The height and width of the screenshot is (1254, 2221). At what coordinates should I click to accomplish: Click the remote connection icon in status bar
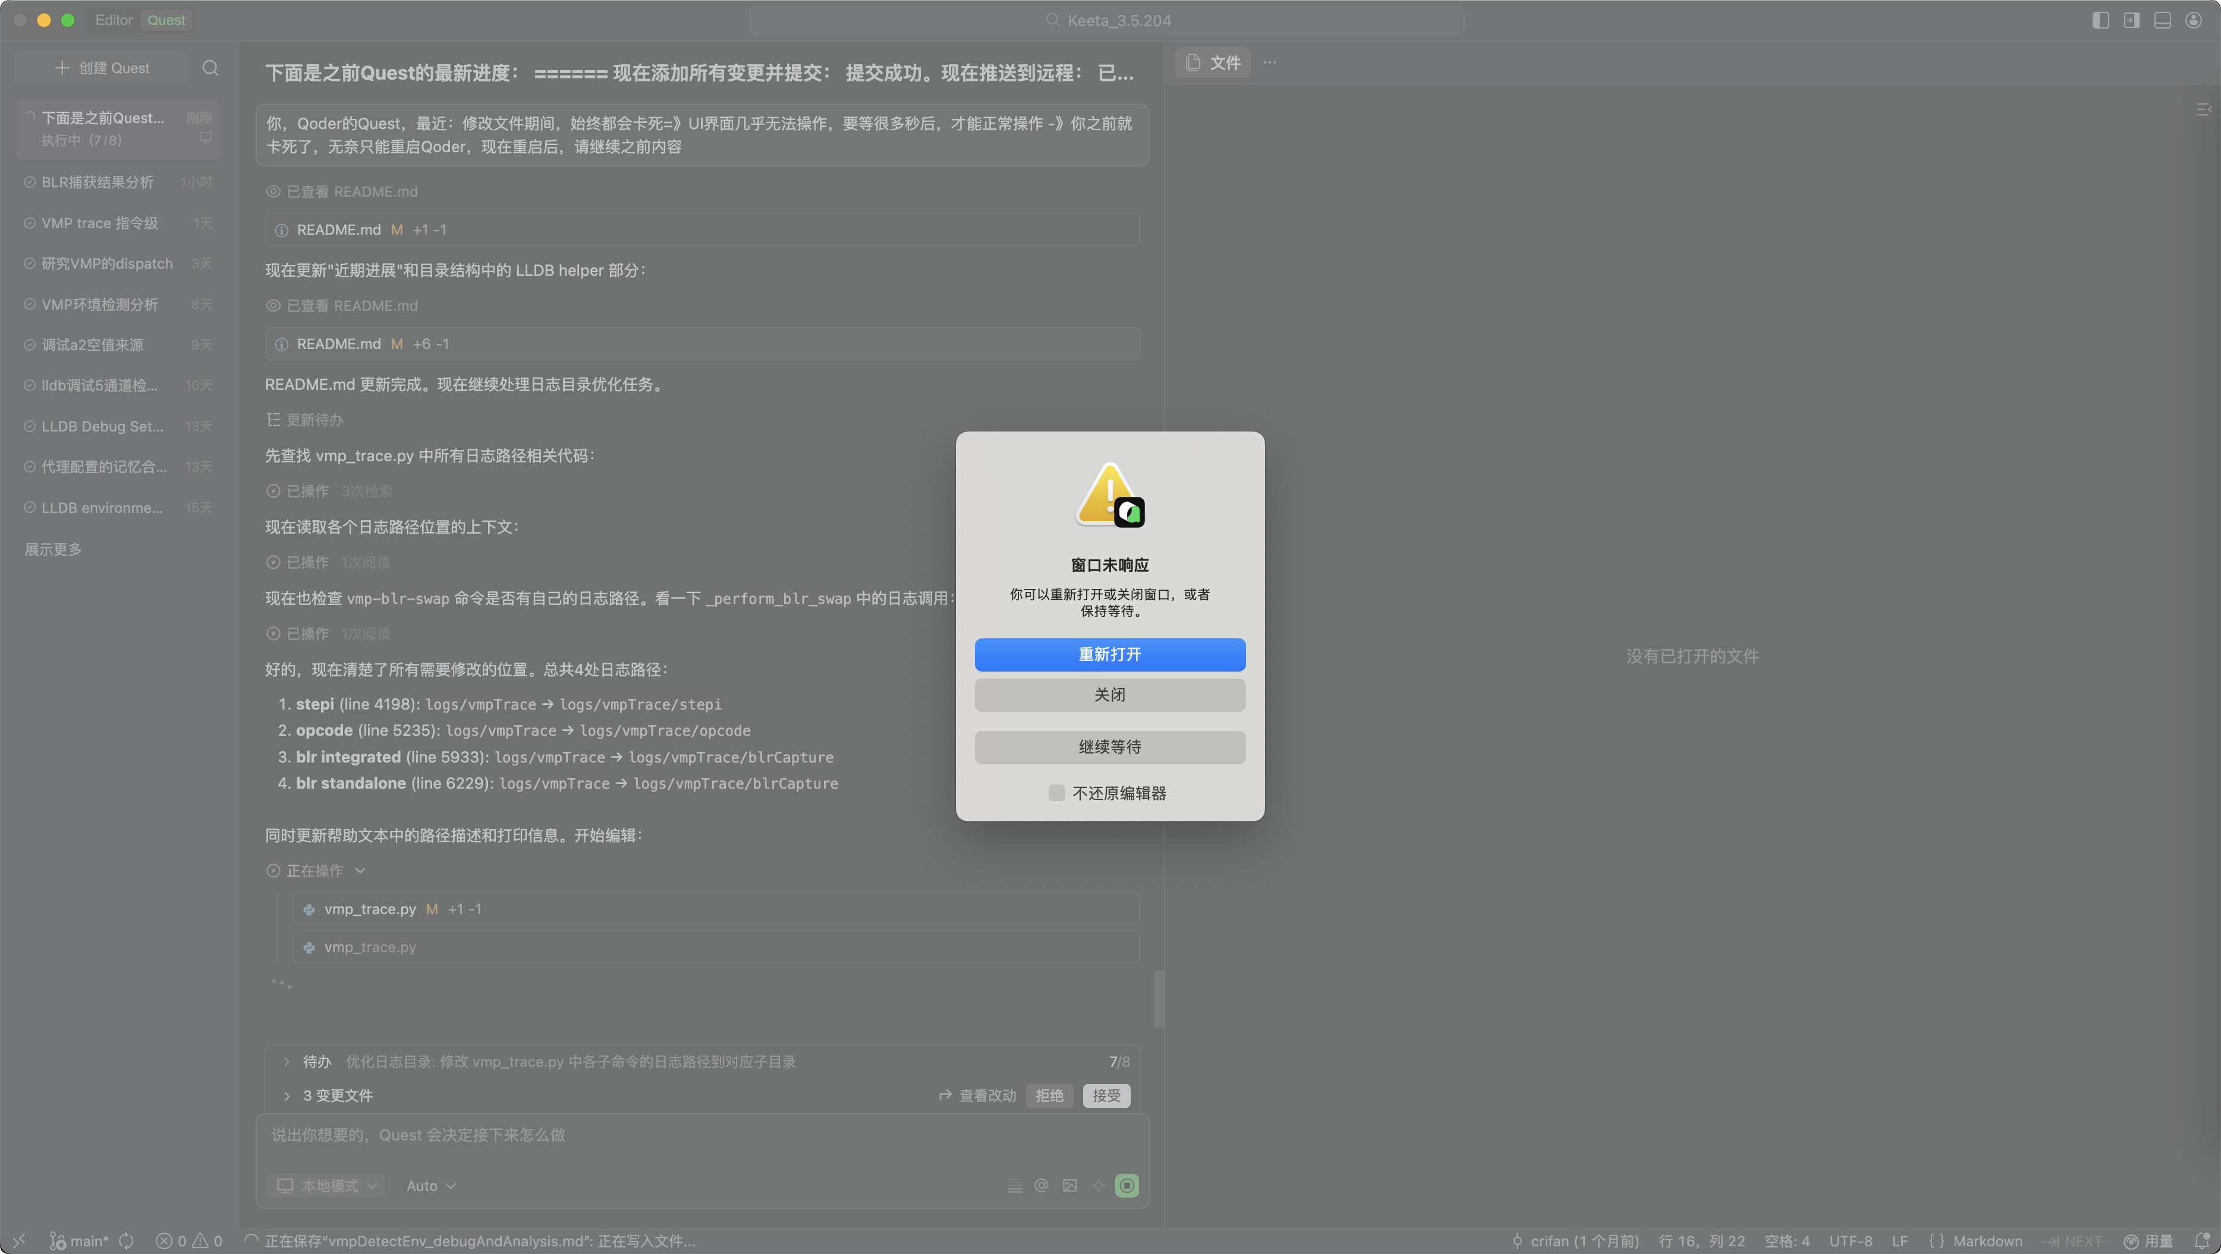19,1241
